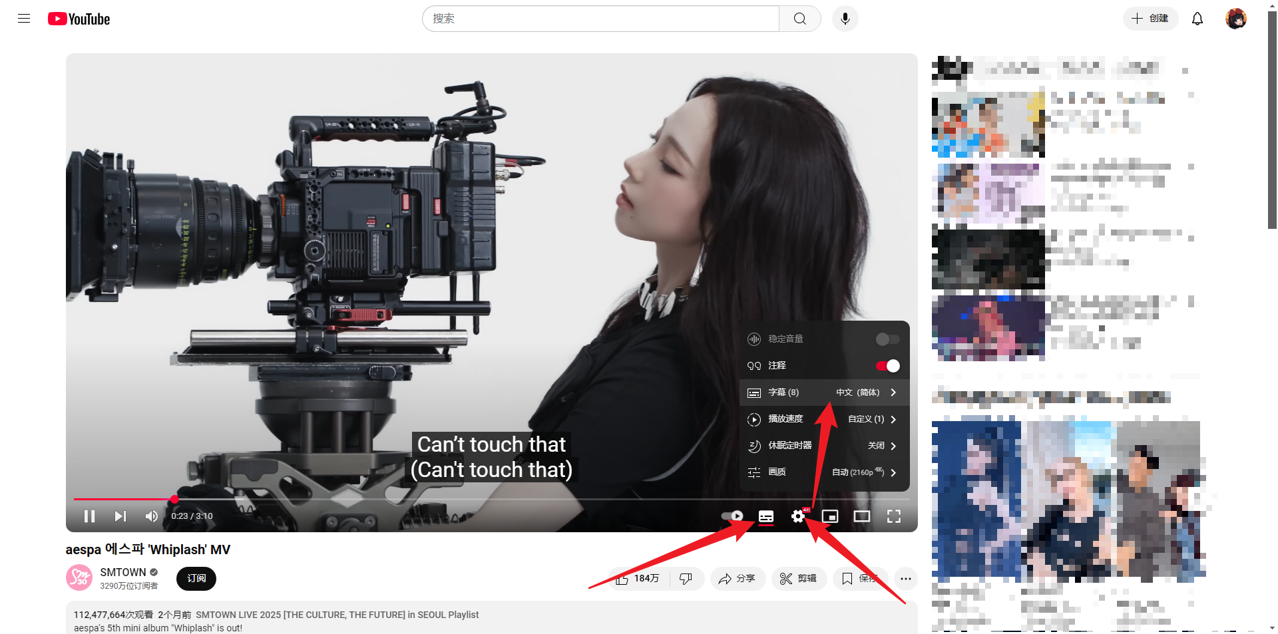Create a clip with 剪辑

tap(799, 579)
